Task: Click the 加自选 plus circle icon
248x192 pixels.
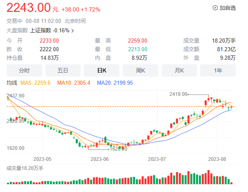Action: point(215,8)
